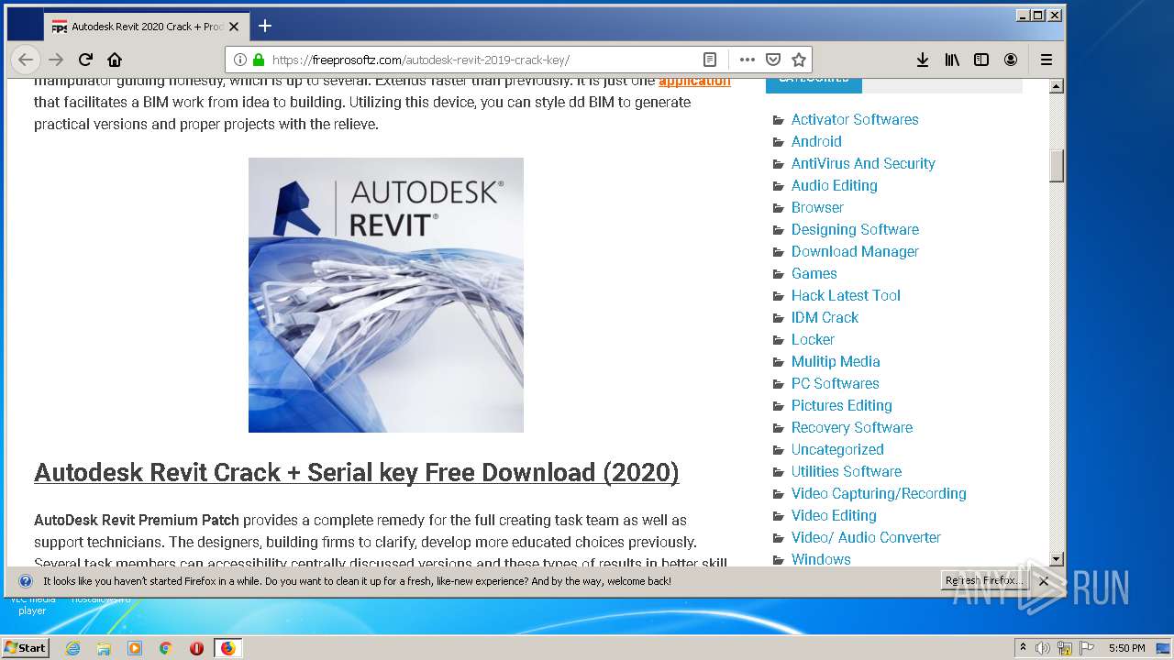1174x660 pixels.
Task: Open Uncategorized category
Action: [x=837, y=449]
